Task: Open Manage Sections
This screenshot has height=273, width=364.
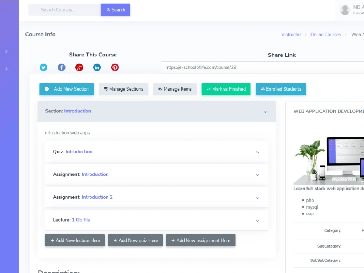Action: [123, 89]
